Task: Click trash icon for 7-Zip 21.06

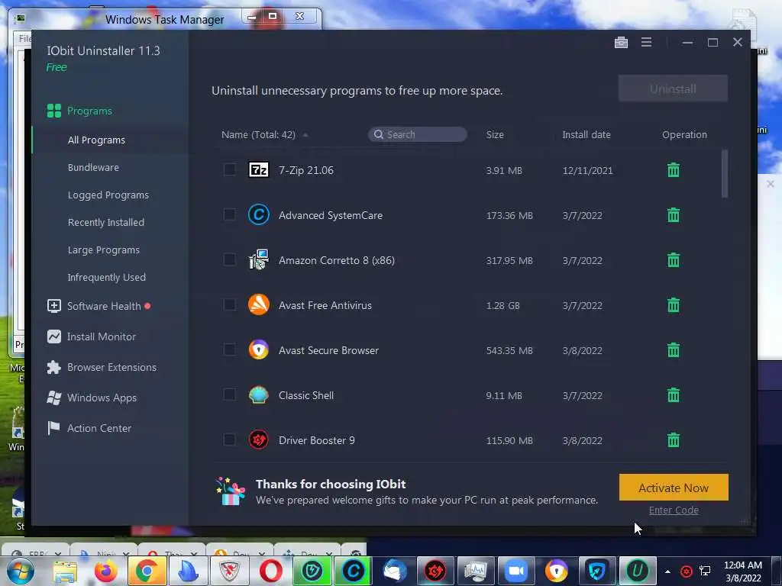Action: (x=674, y=170)
